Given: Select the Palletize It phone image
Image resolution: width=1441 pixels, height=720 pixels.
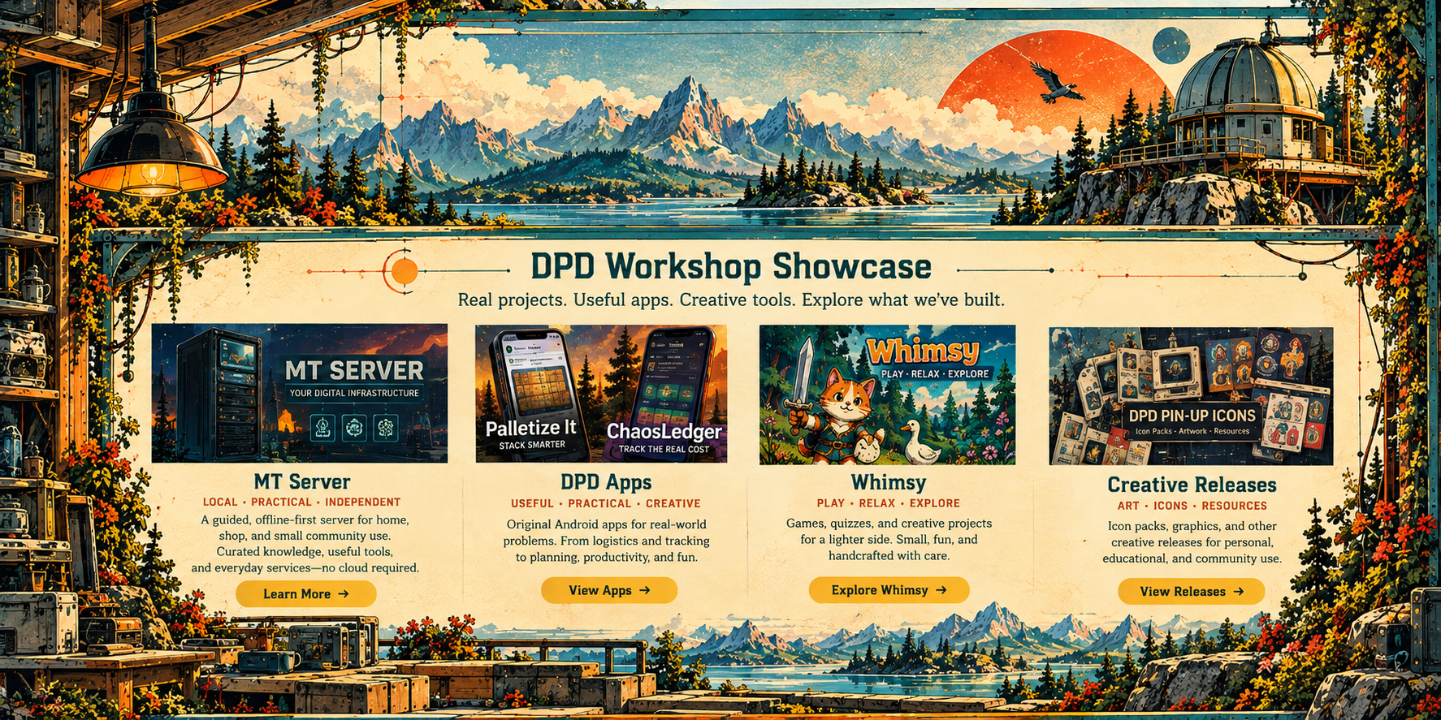Looking at the screenshot, I should 537,394.
